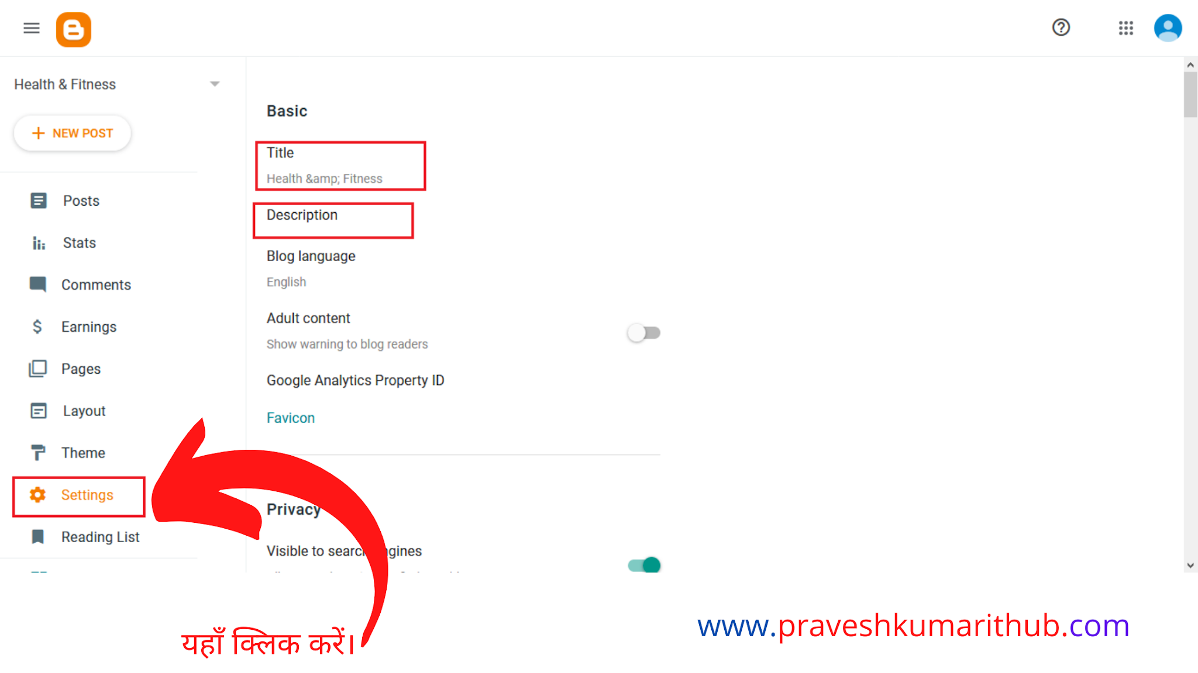Click the Stats sidebar icon

pyautogui.click(x=38, y=242)
